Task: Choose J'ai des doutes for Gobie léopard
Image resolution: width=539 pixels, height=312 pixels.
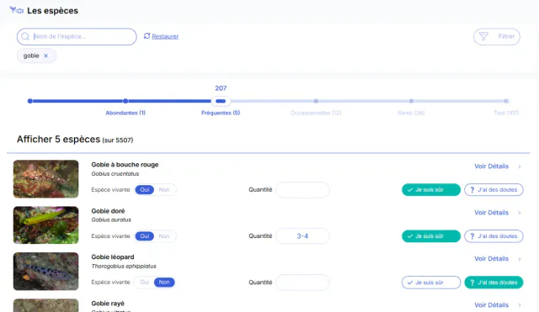Action: coord(494,283)
